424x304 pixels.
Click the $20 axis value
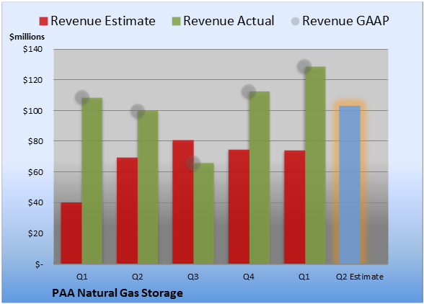tap(35, 233)
